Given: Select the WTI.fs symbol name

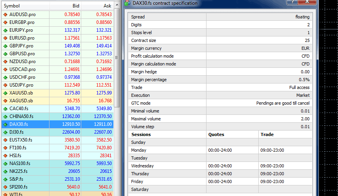Looking at the screenshot, I should click(x=16, y=194).
